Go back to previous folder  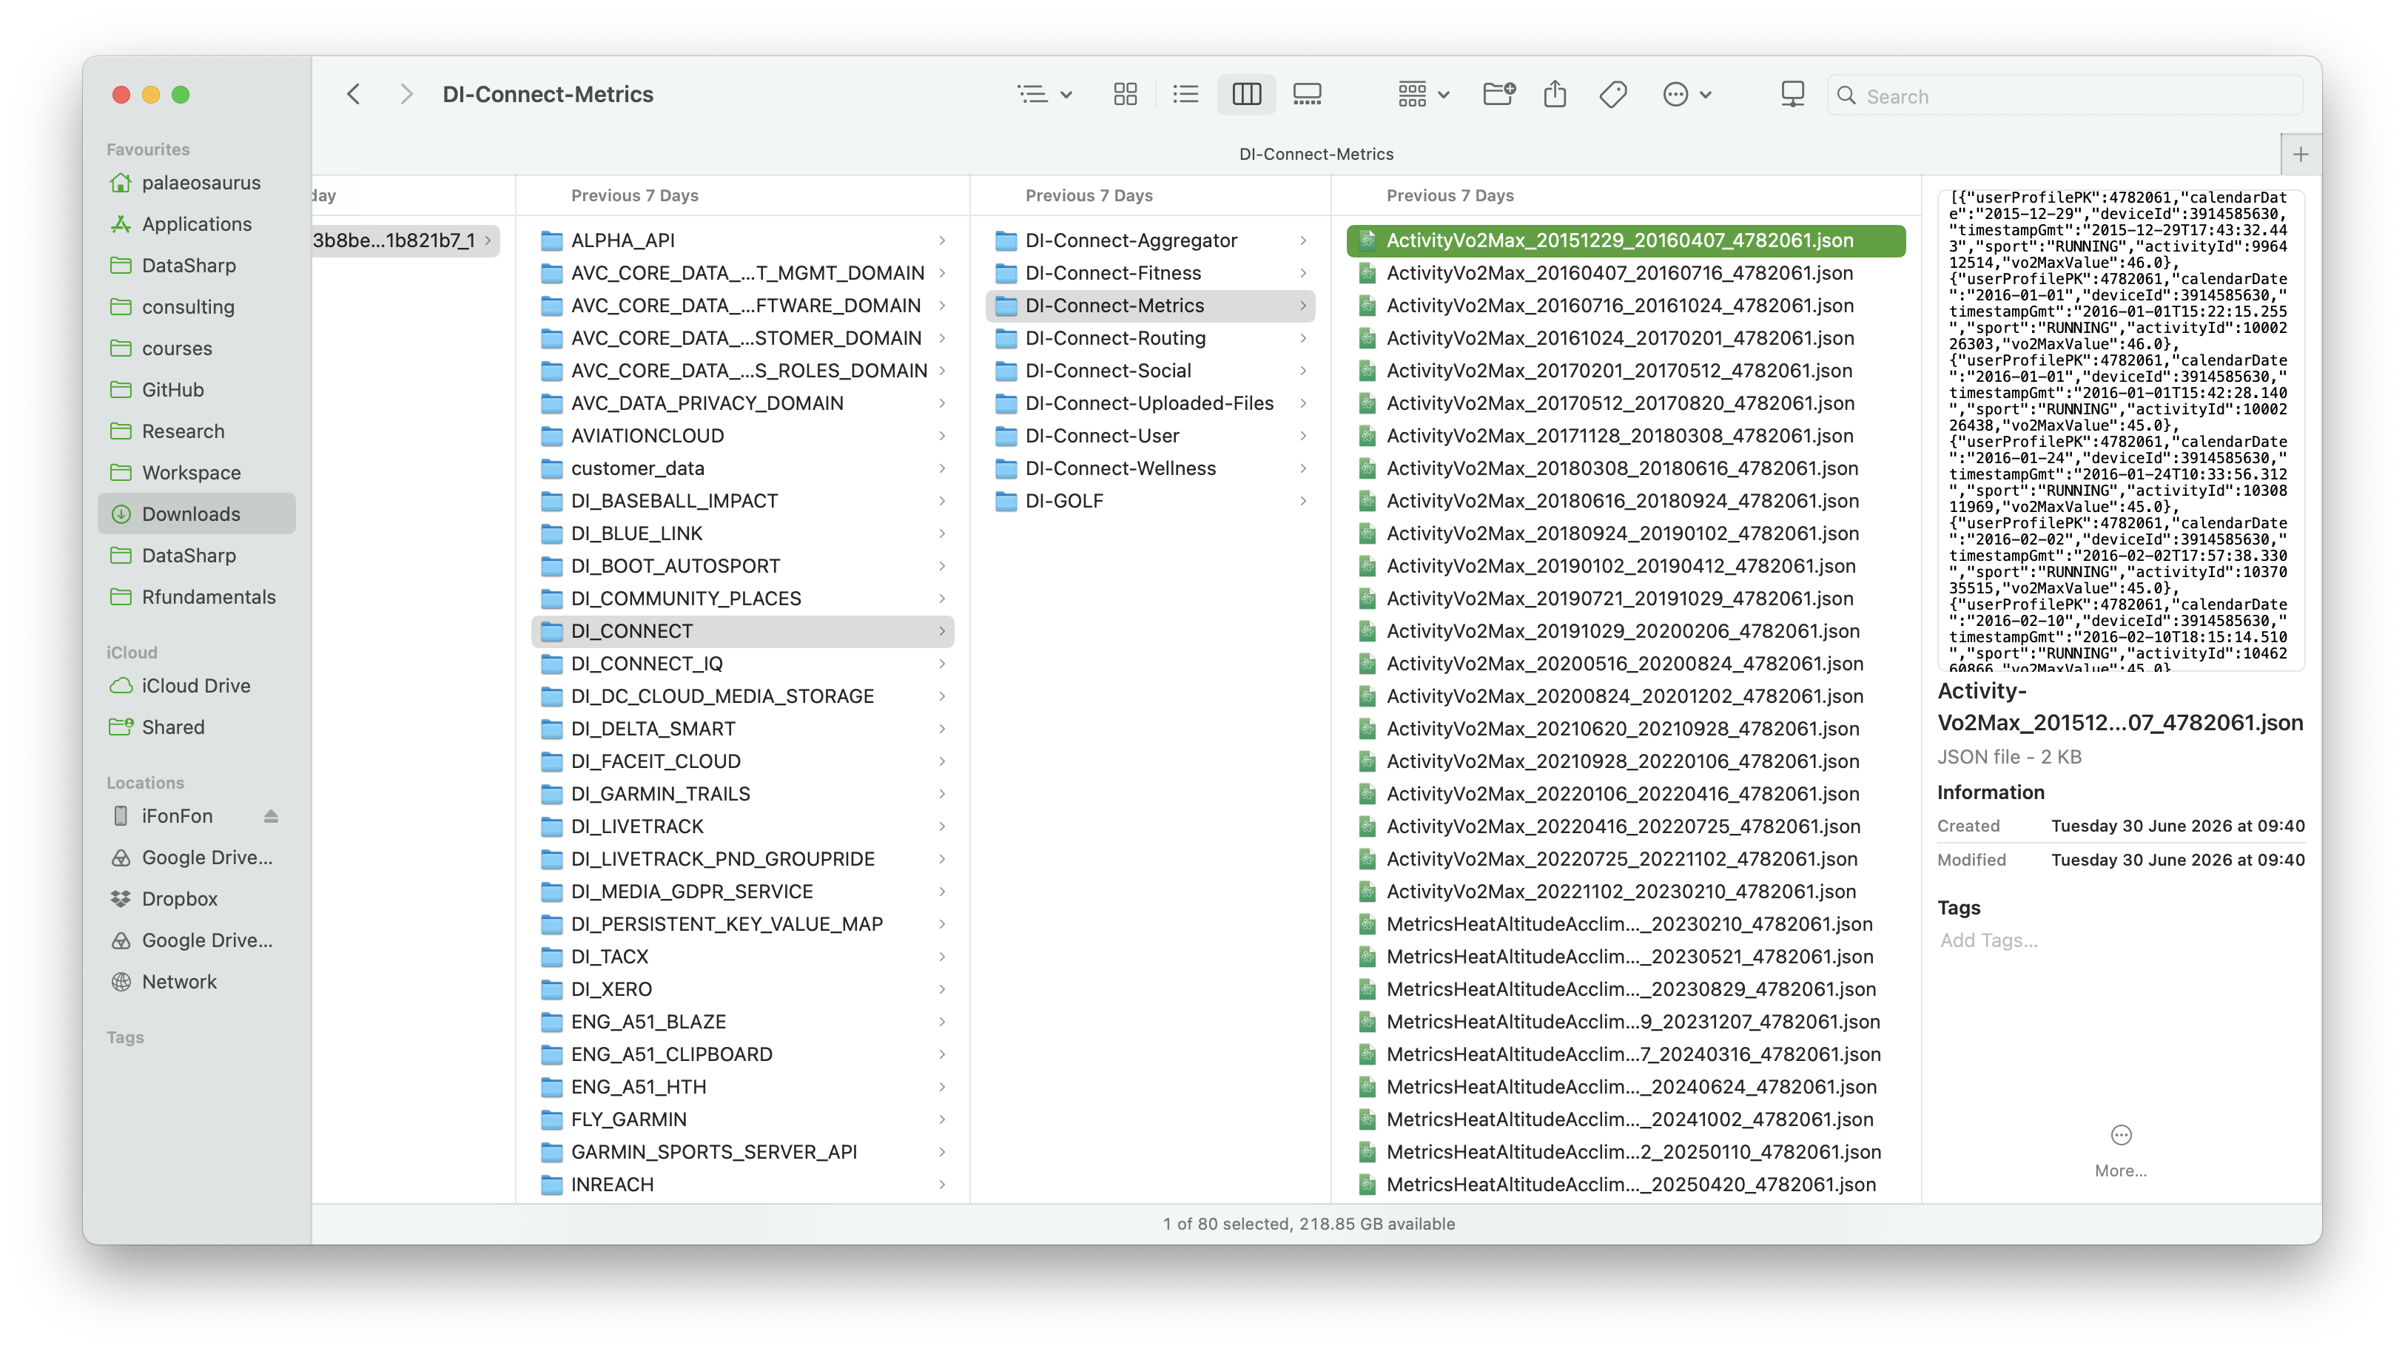point(353,94)
